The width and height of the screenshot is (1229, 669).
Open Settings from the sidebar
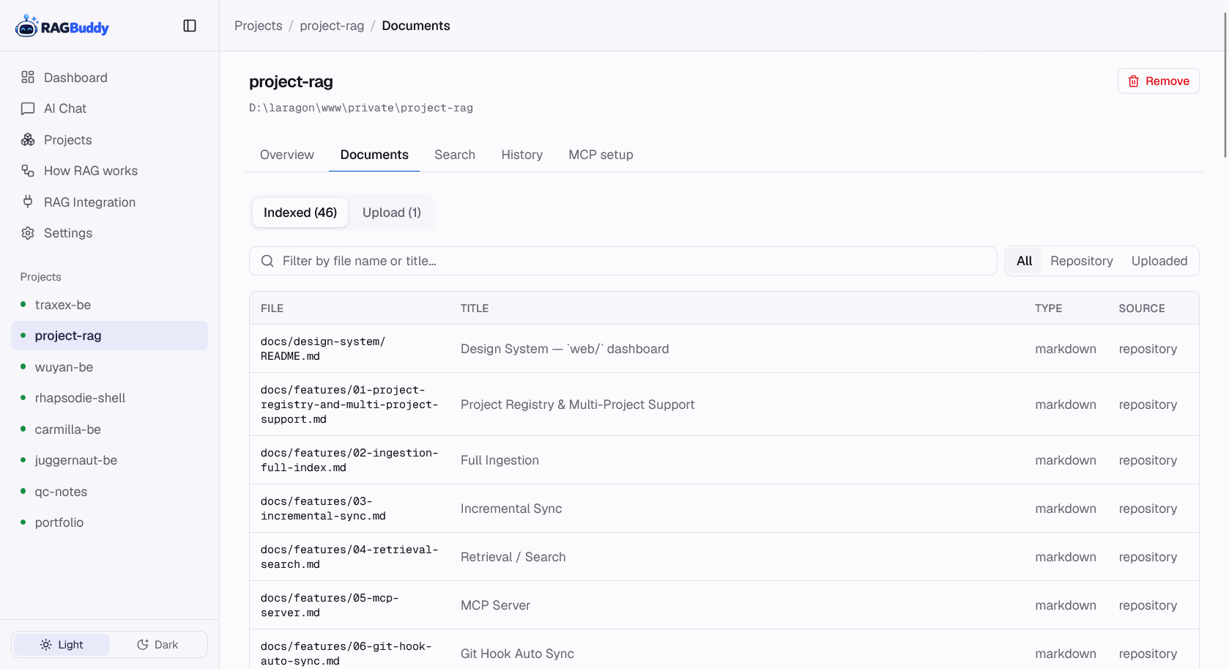(109, 233)
